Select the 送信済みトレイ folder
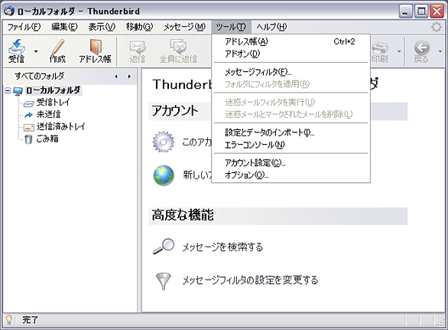 60,126
